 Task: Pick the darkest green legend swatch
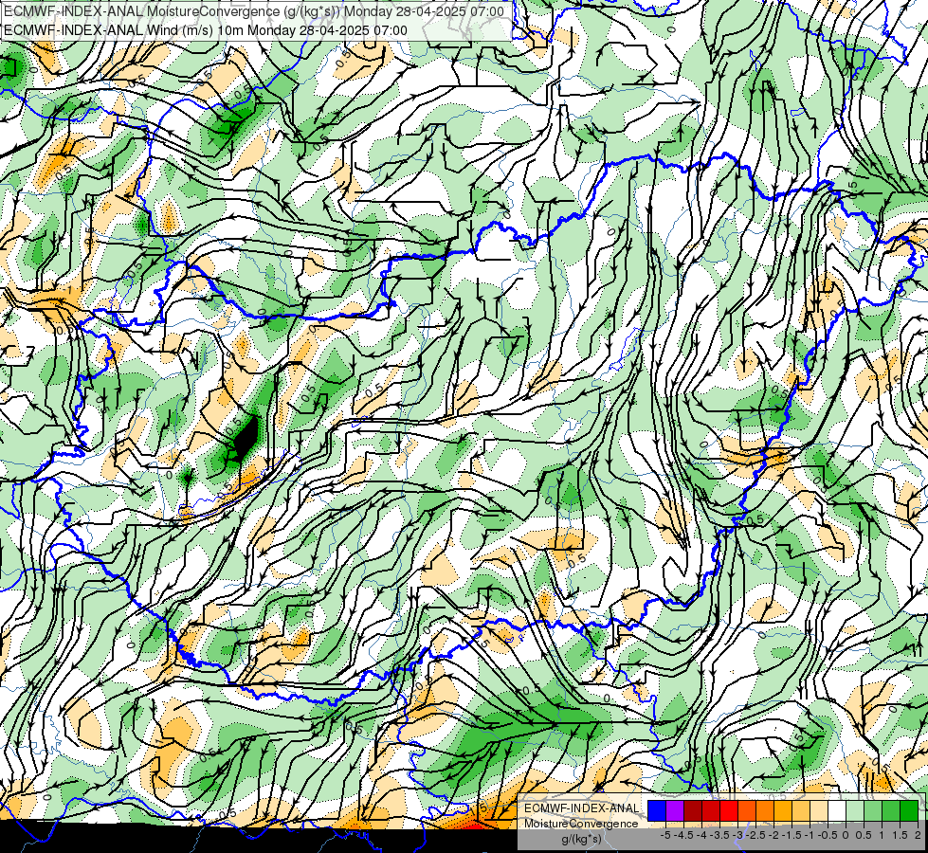click(909, 811)
